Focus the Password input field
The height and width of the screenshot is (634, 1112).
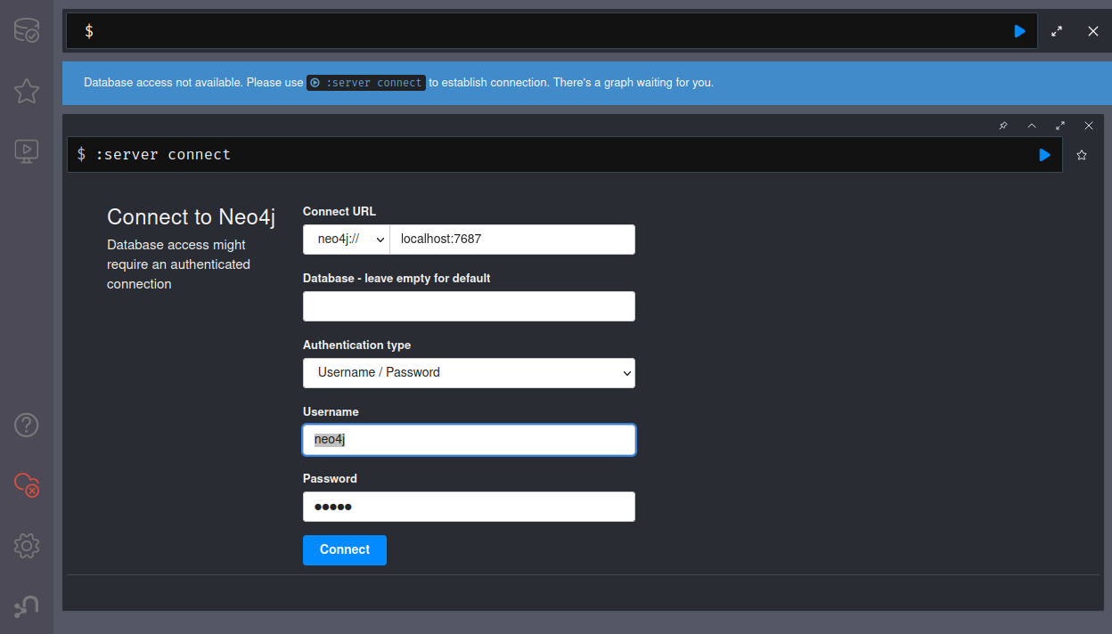click(469, 507)
